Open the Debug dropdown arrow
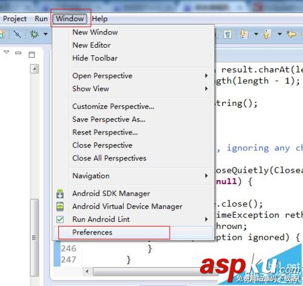The width and height of the screenshot is (303, 286). (46, 34)
